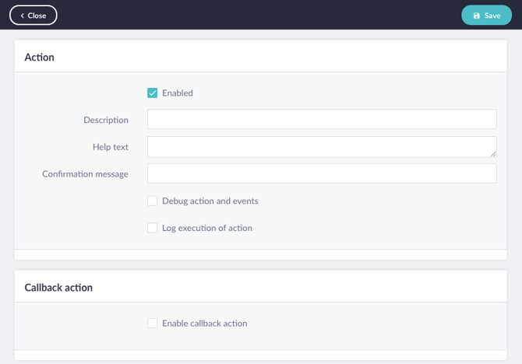Screen dimensions: 522x364
Task: Enable Debug action and events checkbox
Action: pyautogui.click(x=153, y=201)
